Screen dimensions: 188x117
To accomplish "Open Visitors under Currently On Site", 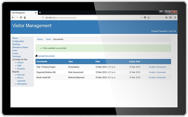I will pos(20,63).
